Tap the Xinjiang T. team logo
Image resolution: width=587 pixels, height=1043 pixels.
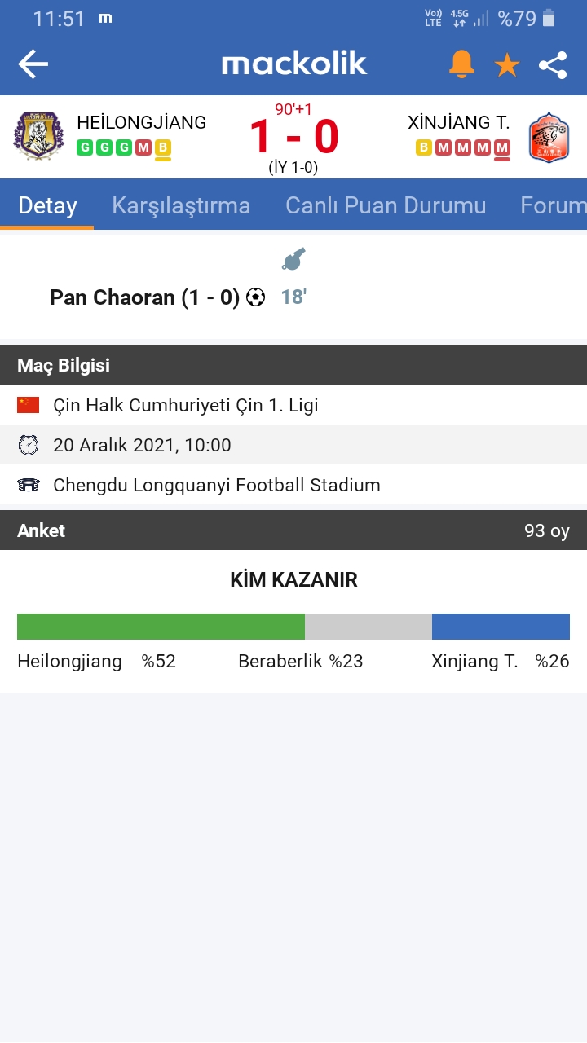click(x=549, y=136)
